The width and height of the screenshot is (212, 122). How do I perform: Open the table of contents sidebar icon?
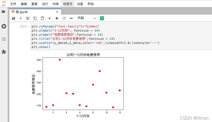tap(4, 39)
